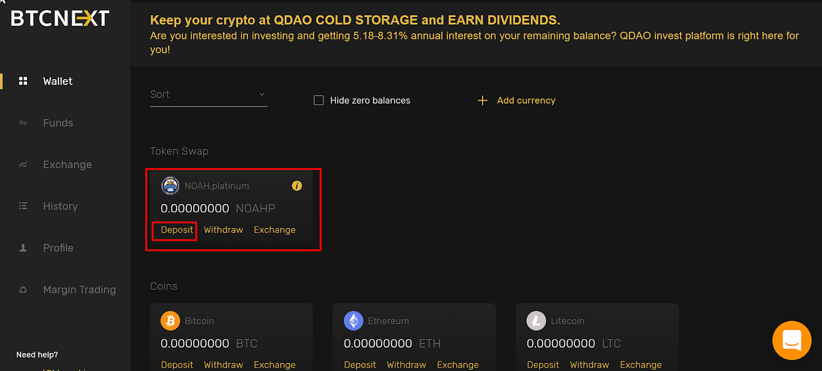The image size is (822, 371).
Task: Click Deposit under NOAH.platinum
Action: tap(174, 230)
